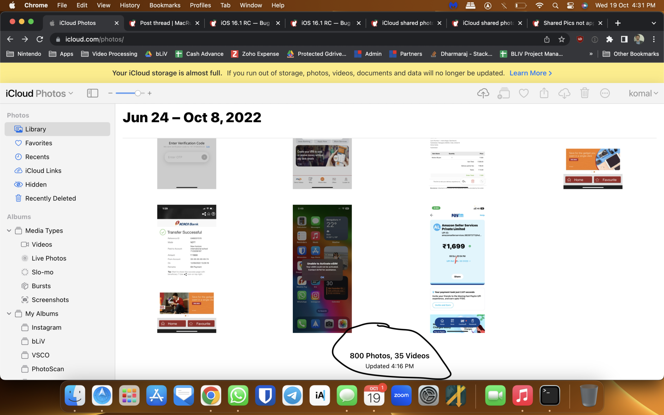Bookmark this page with star icon
Image resolution: width=664 pixels, height=415 pixels.
561,39
